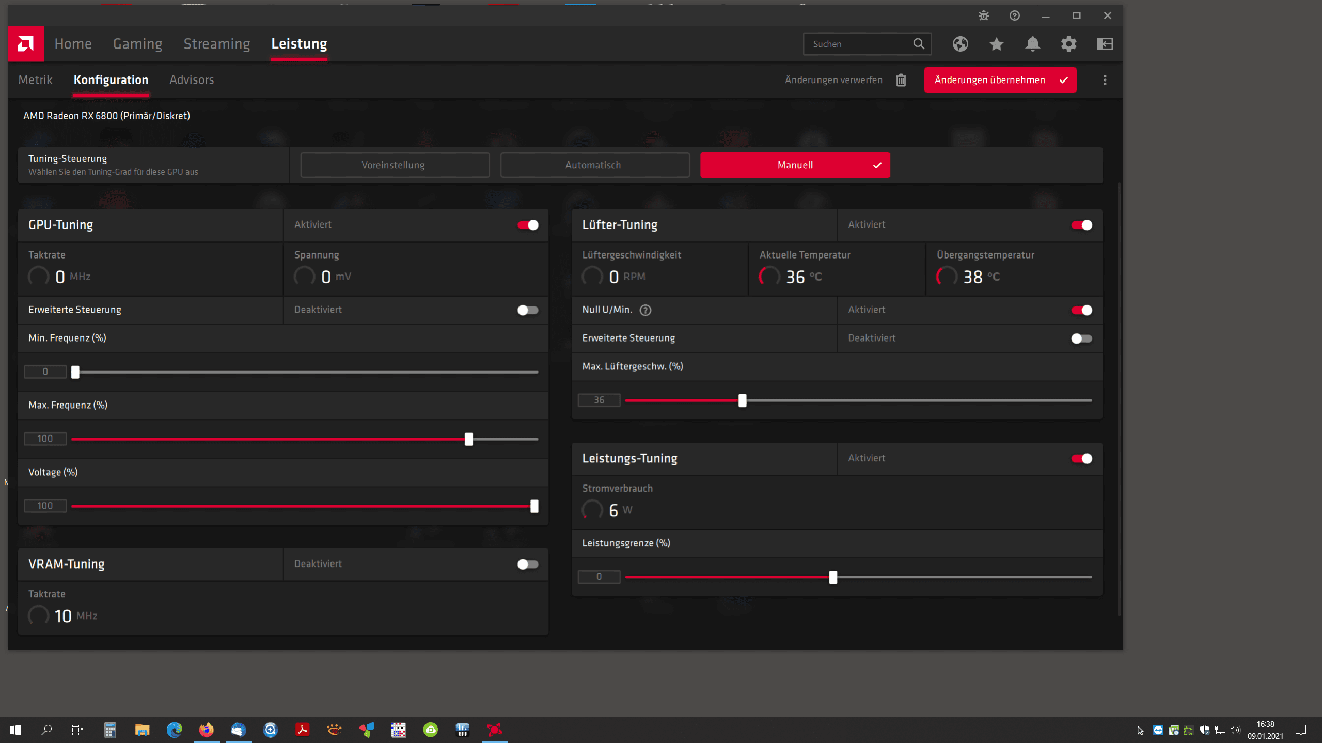
Task: Click the Null U/Min. help icon
Action: pos(646,310)
